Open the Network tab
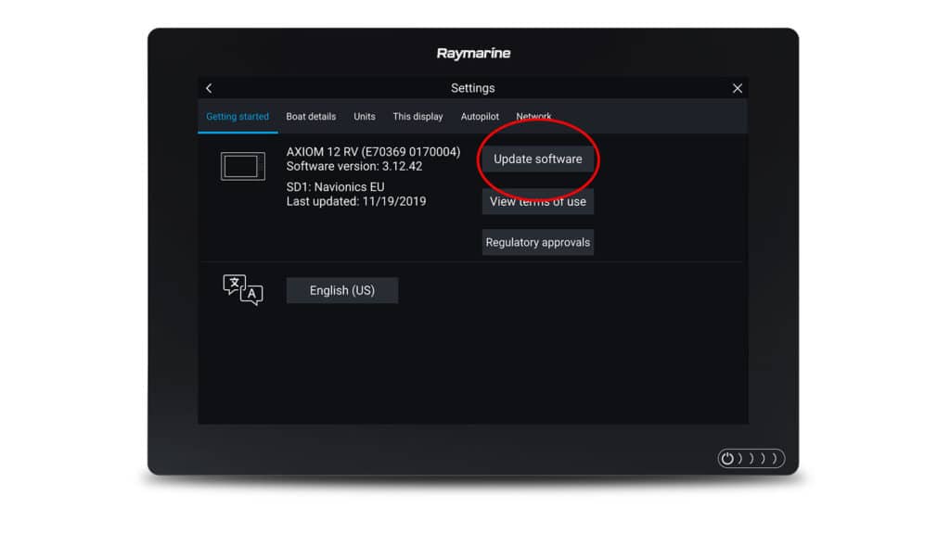The image size is (950, 534). [x=533, y=117]
